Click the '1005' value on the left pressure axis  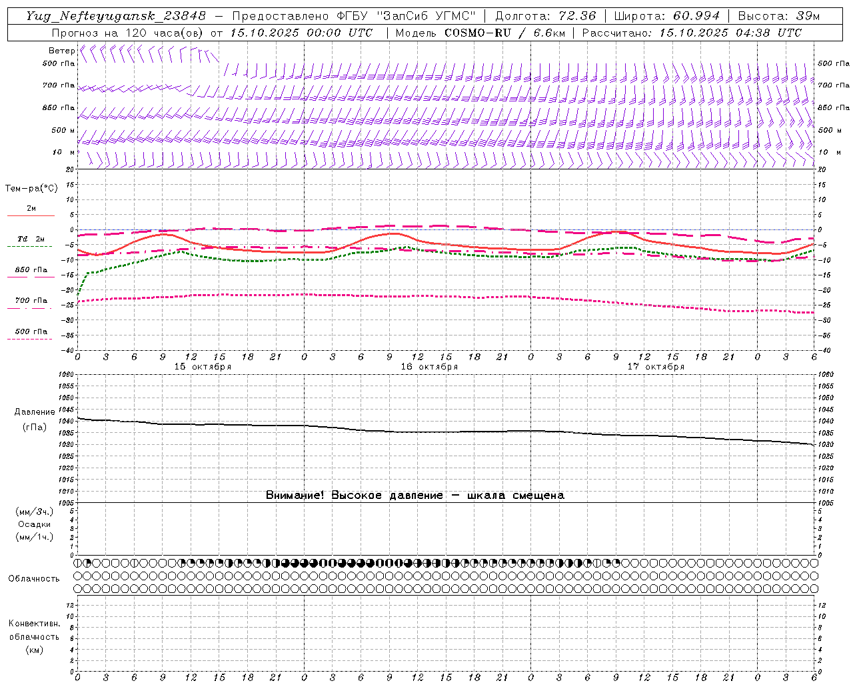(66, 503)
